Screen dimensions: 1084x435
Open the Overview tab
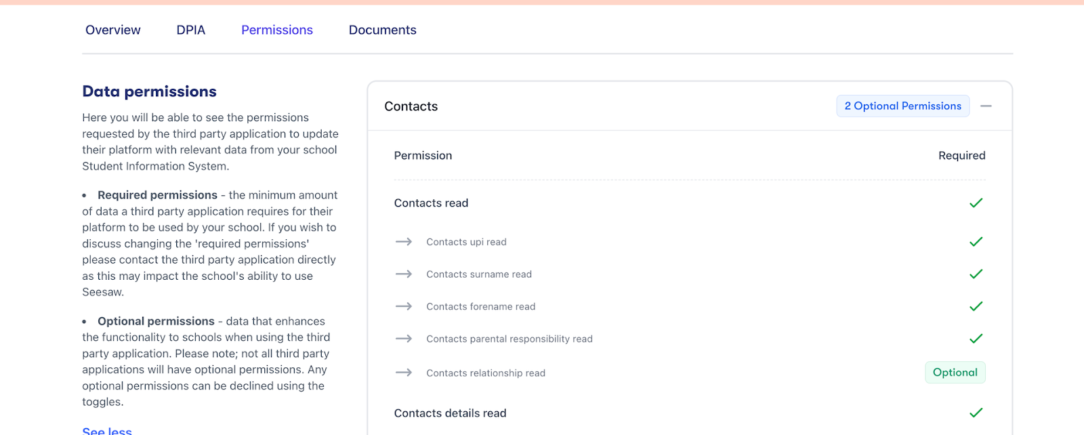click(x=113, y=30)
